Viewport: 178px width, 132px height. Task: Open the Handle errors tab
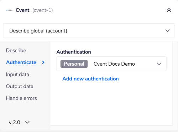21,98
